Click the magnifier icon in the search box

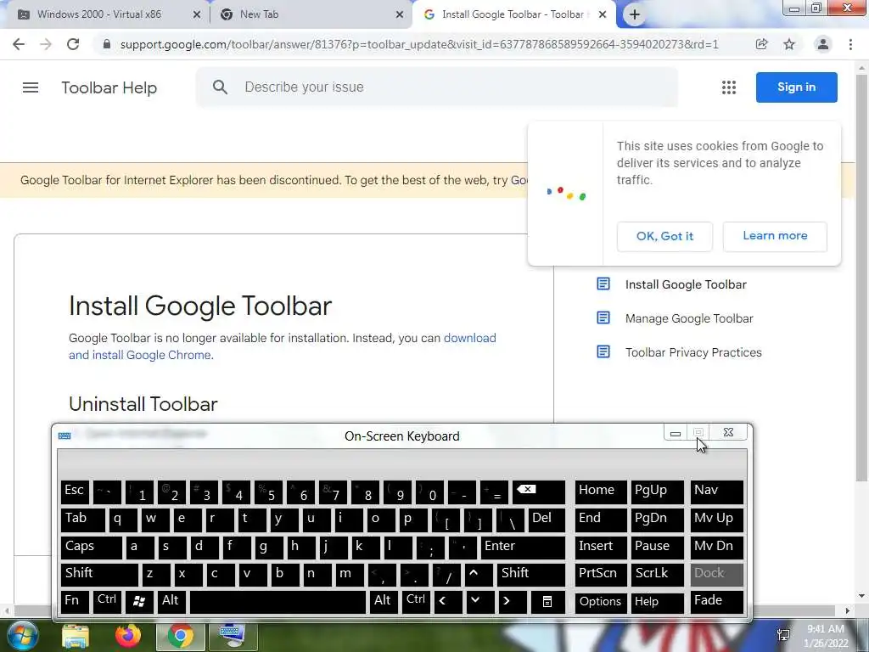coord(220,87)
